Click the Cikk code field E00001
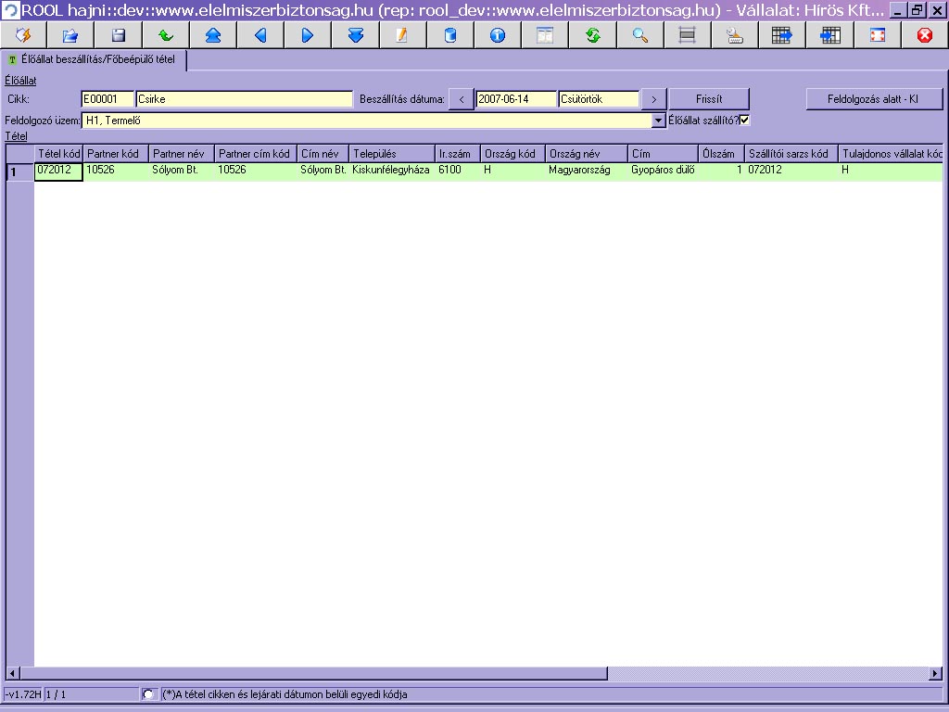 click(108, 99)
